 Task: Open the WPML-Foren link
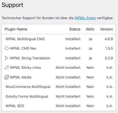[85, 18]
